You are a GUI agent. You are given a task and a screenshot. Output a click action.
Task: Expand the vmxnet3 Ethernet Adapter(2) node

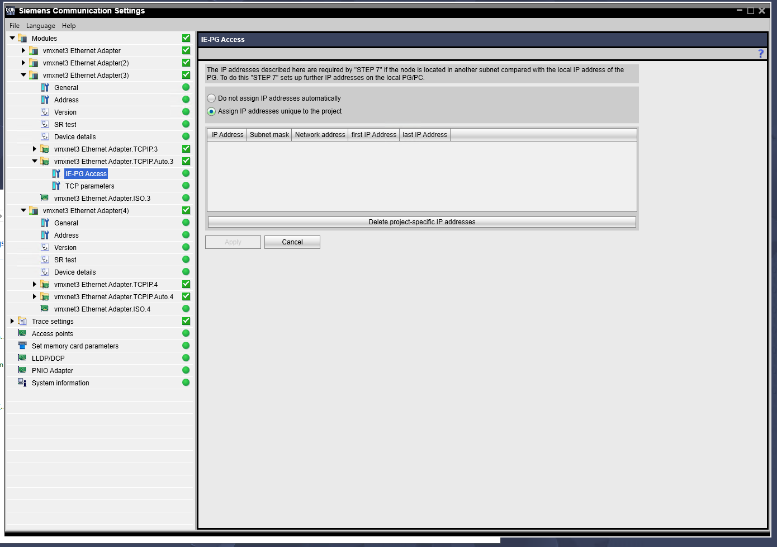tap(23, 63)
